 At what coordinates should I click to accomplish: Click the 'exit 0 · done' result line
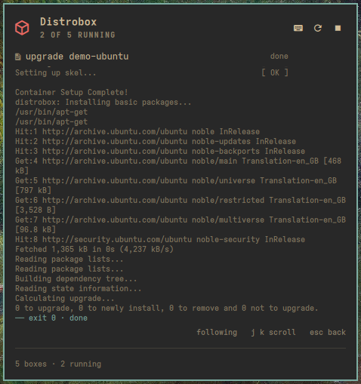[51, 318]
